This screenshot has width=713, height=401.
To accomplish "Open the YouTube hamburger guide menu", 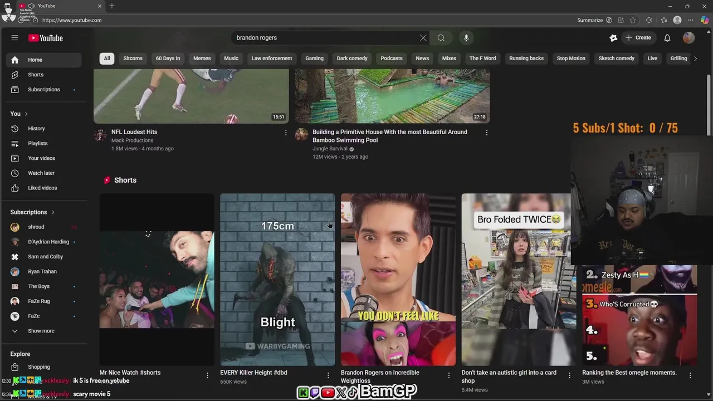I will pyautogui.click(x=15, y=38).
